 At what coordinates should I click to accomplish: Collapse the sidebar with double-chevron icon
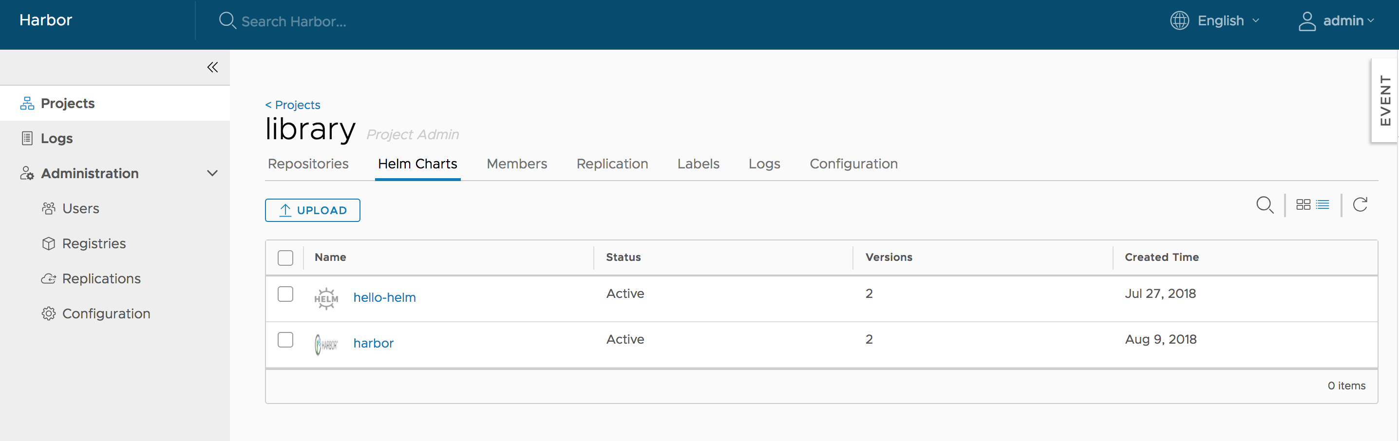point(212,67)
